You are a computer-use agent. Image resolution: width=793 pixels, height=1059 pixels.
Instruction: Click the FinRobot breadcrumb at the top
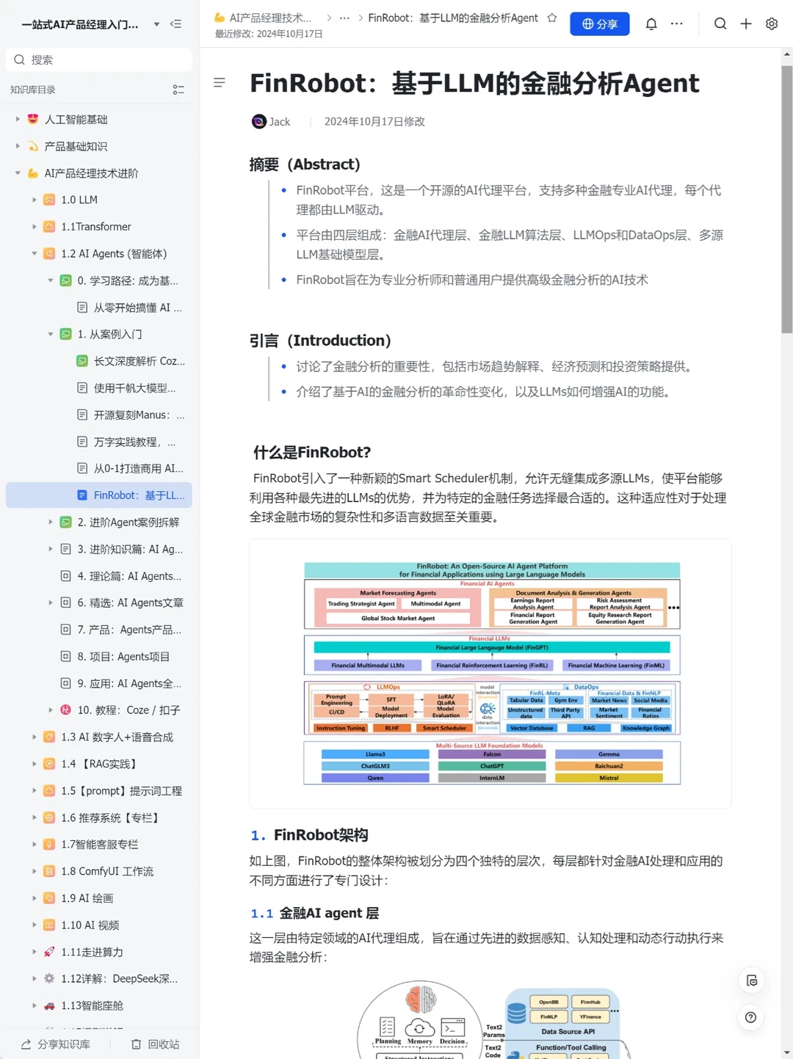pos(452,18)
